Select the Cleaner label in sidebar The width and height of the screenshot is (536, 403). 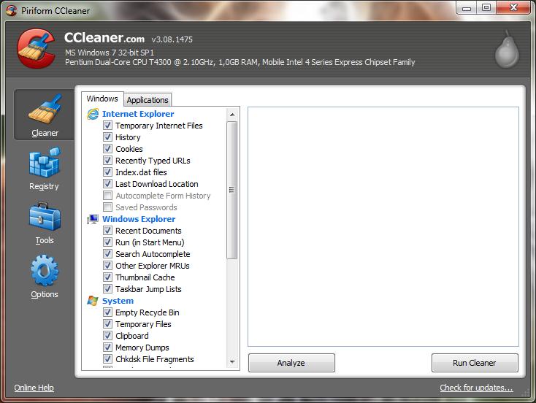point(45,133)
